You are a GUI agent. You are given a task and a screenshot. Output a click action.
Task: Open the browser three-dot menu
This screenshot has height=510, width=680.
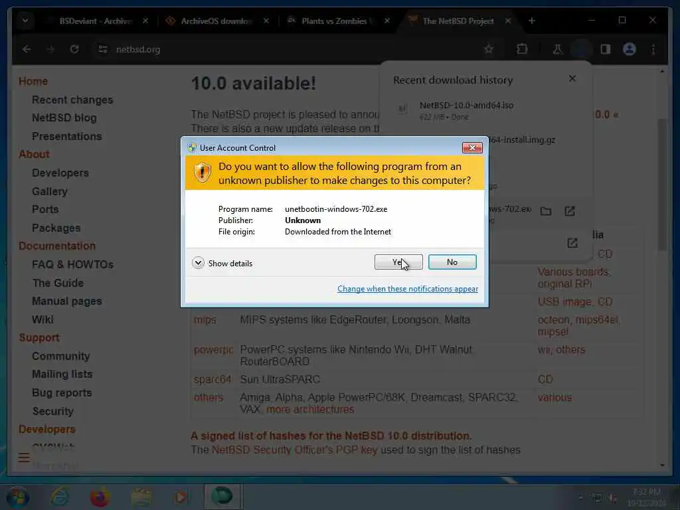[653, 49]
